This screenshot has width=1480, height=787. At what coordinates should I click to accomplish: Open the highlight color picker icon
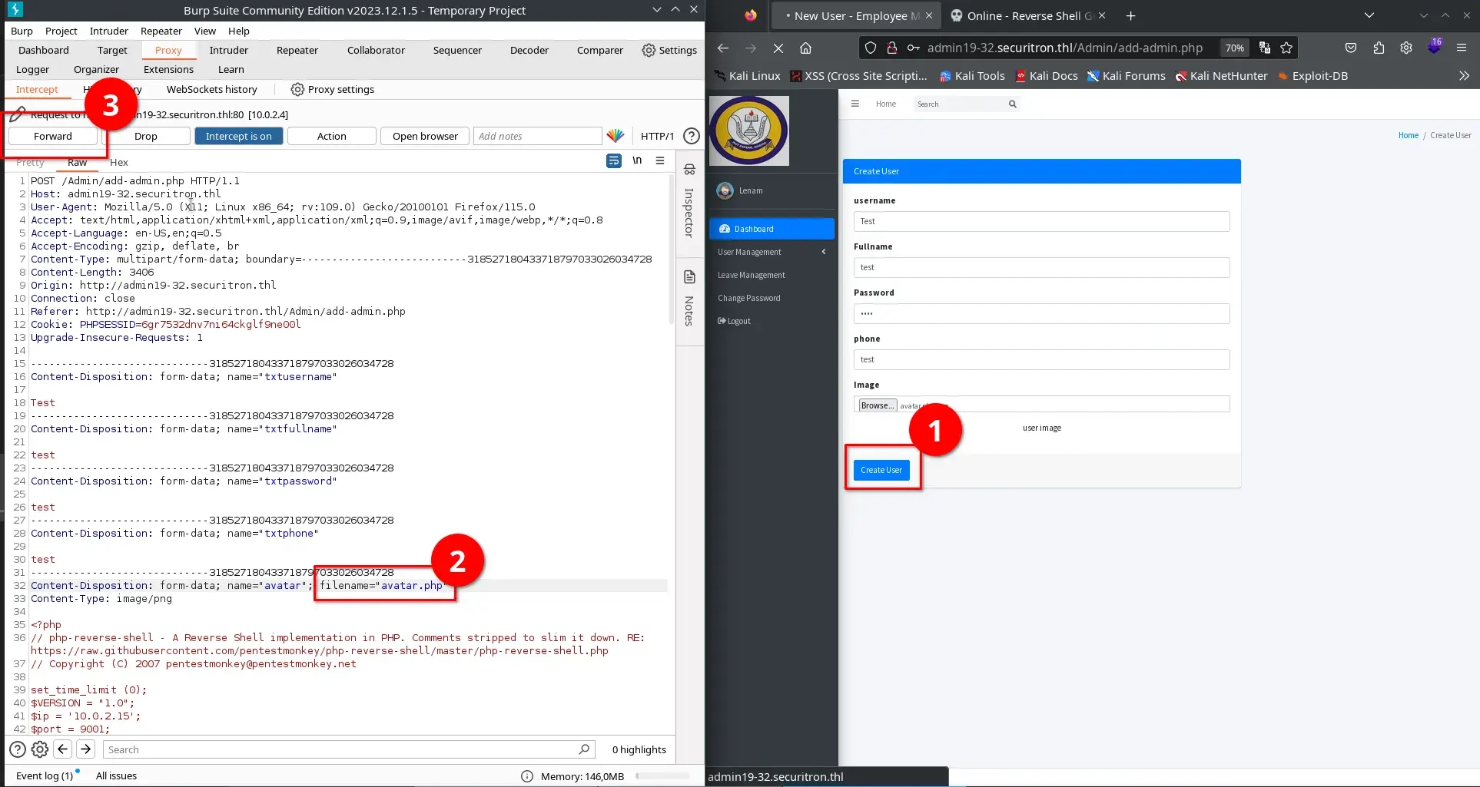pos(616,136)
